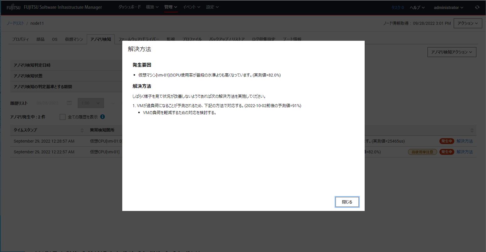Open the タスク 0 link
This screenshot has width=486, height=252.
(397, 7)
